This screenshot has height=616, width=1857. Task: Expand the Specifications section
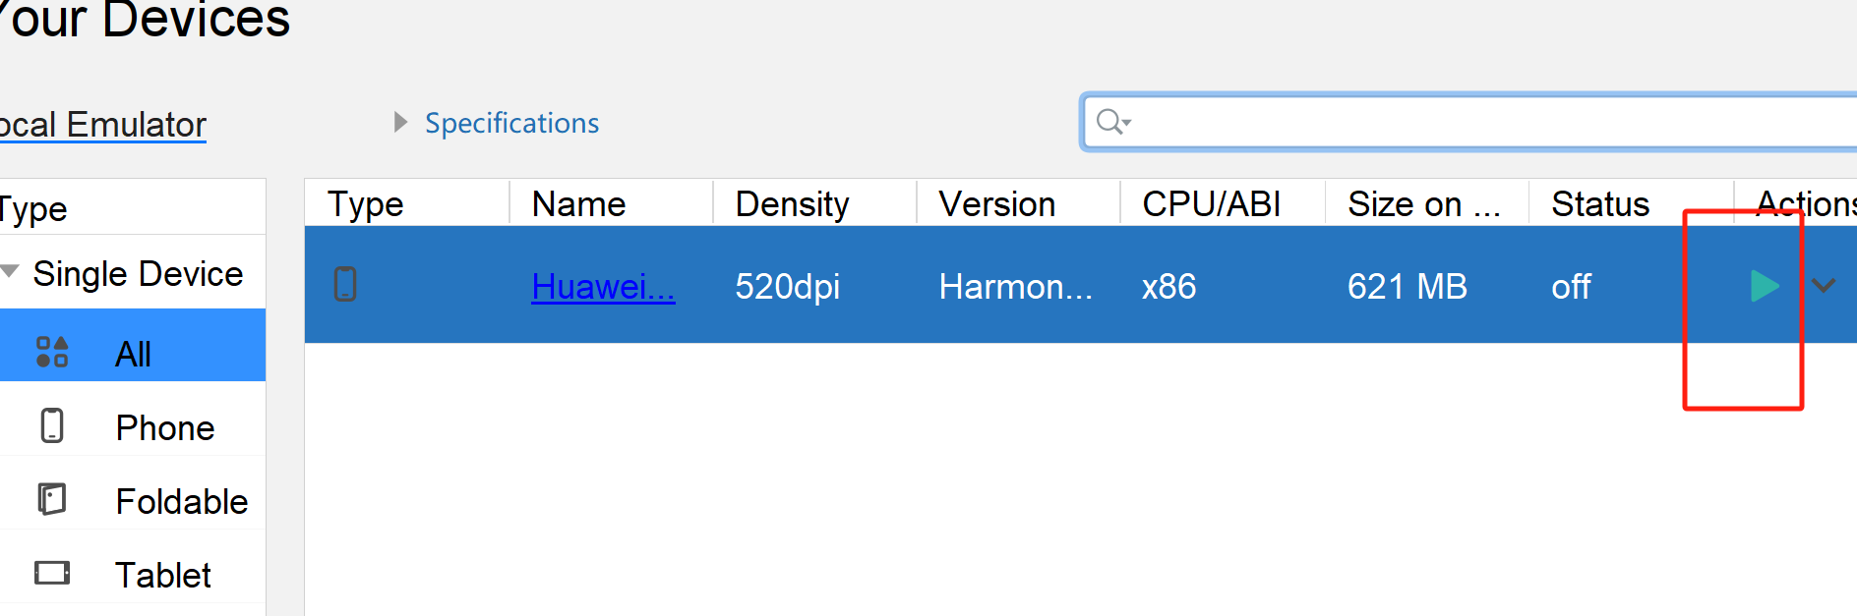400,122
